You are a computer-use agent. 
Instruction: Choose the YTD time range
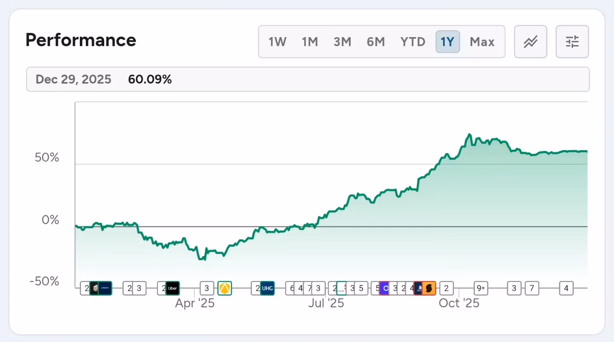(412, 42)
